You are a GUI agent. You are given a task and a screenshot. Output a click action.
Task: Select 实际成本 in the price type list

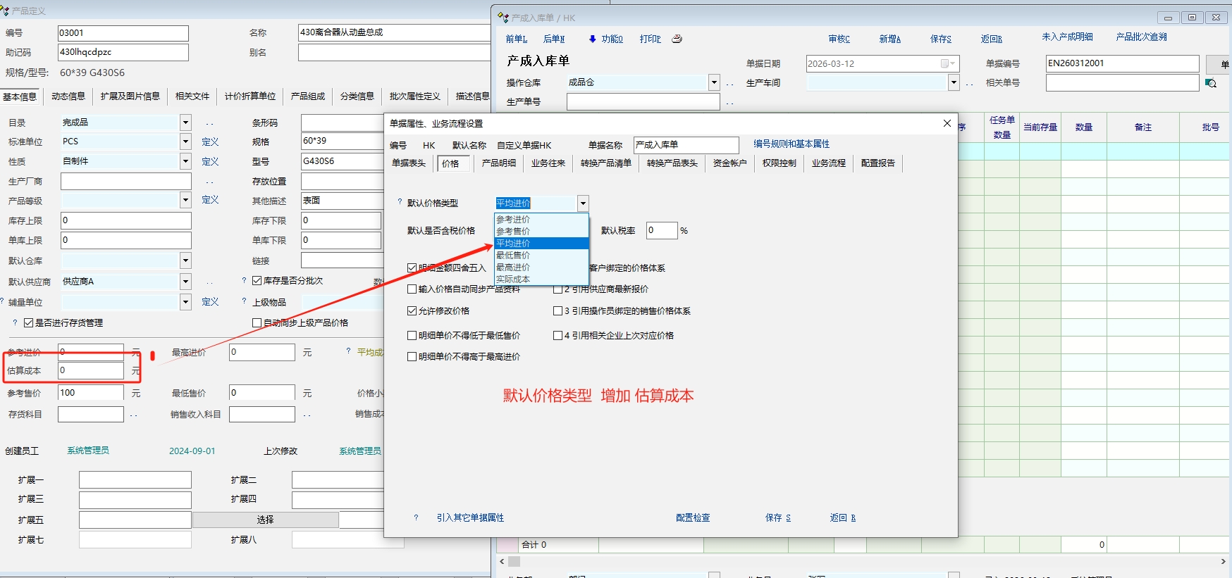(513, 279)
